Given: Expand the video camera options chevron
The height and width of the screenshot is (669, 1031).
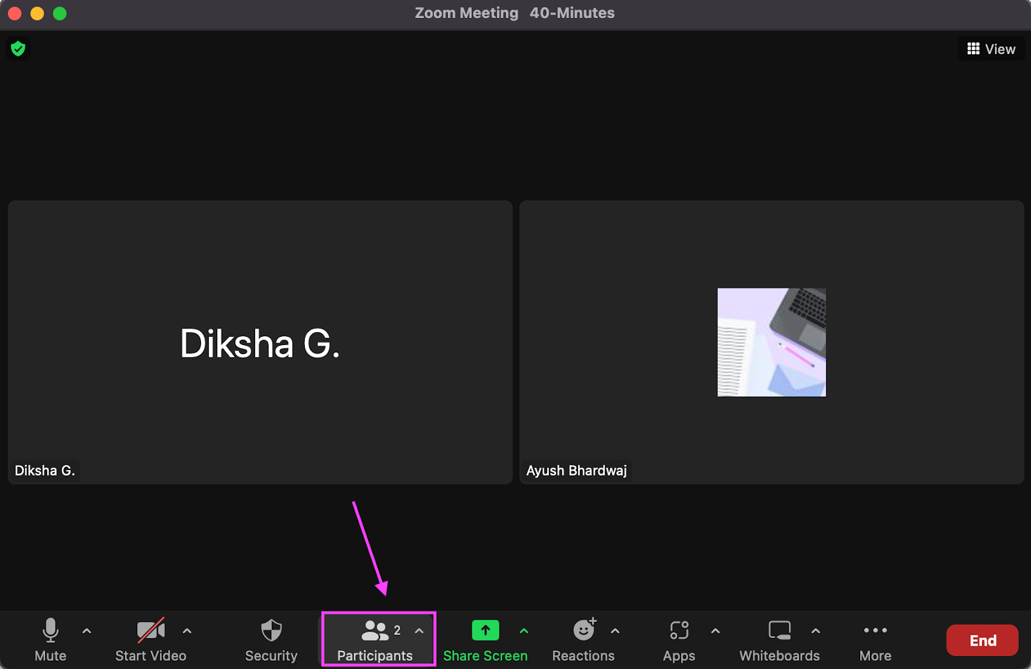Looking at the screenshot, I should pos(187,630).
